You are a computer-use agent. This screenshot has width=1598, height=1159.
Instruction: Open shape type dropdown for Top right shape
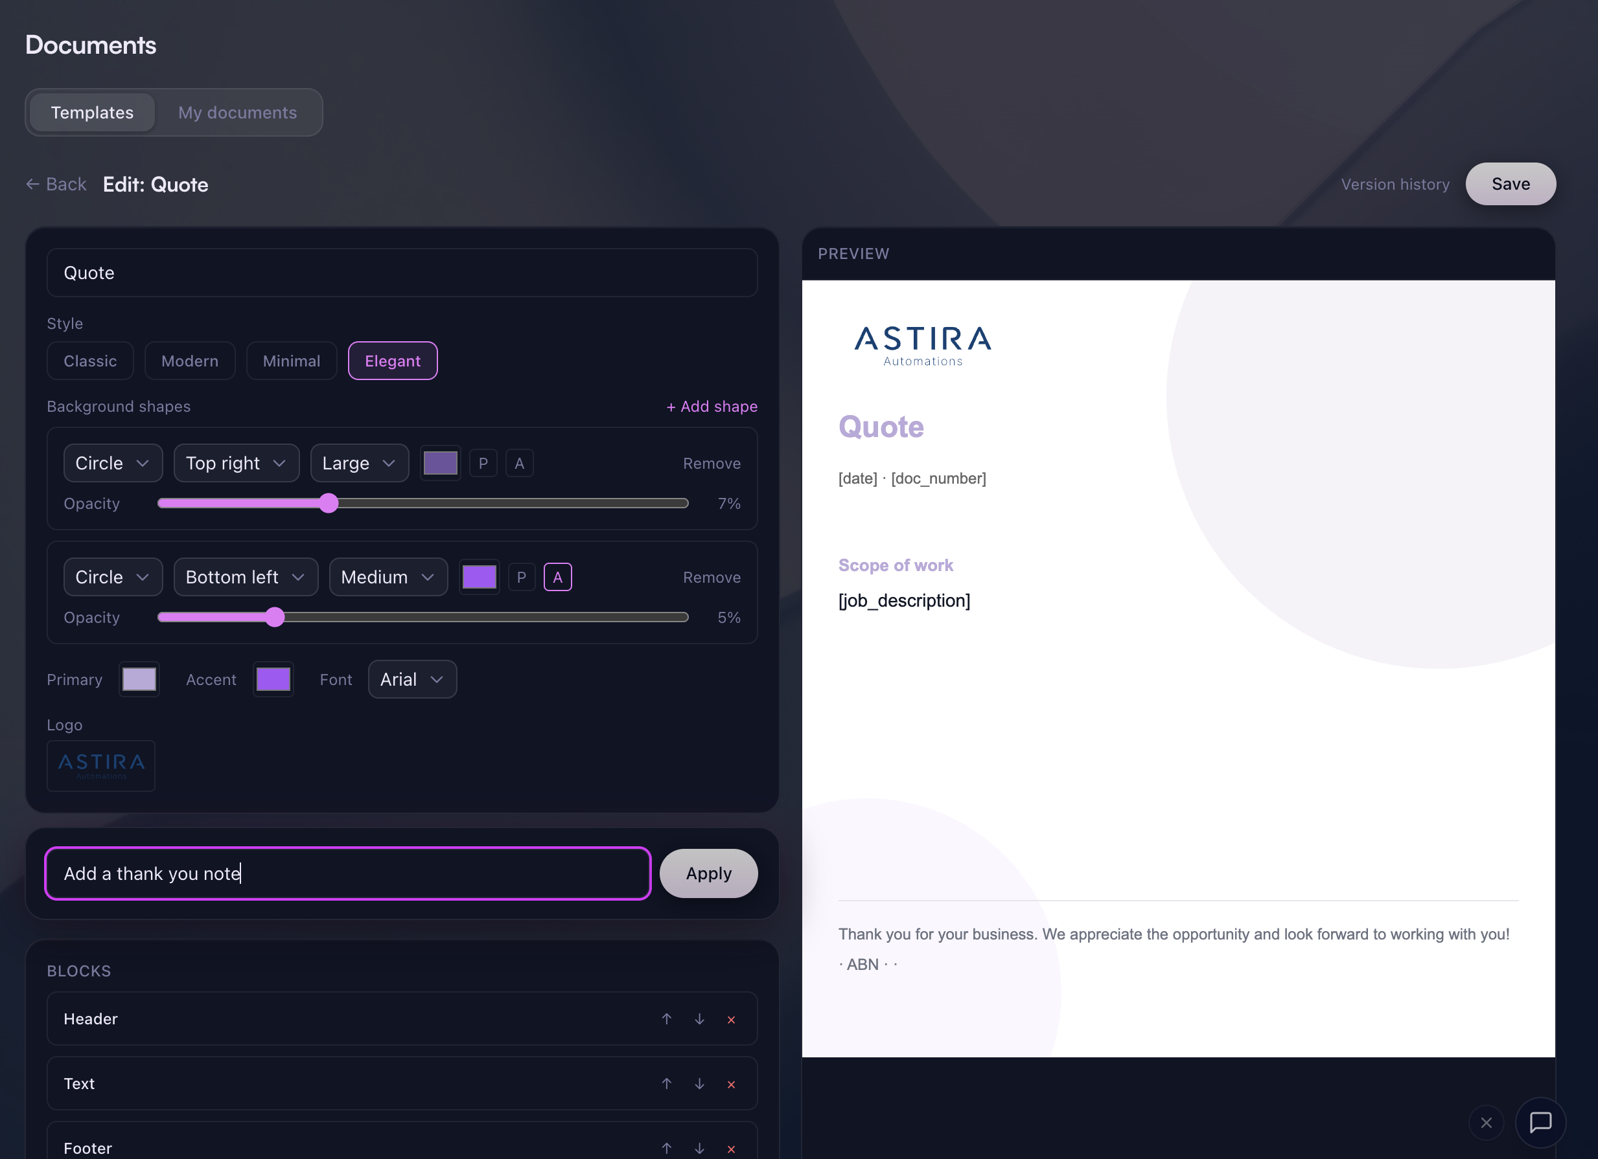point(113,464)
